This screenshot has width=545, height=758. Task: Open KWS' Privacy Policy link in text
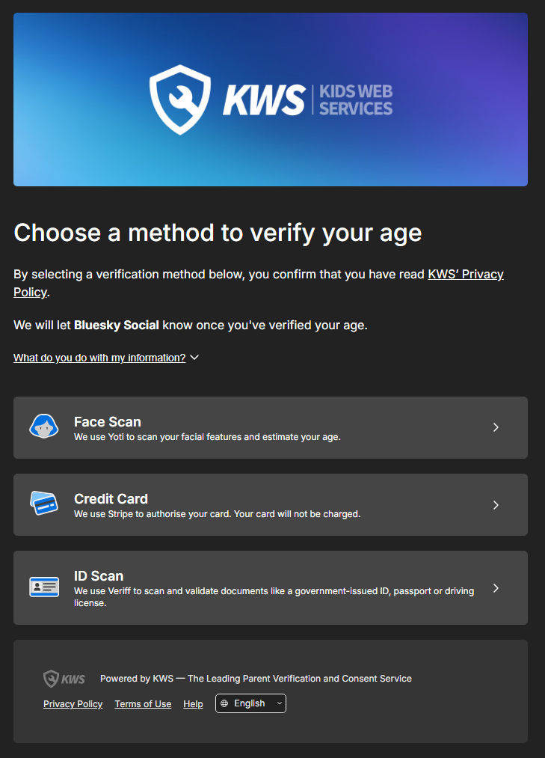point(465,275)
